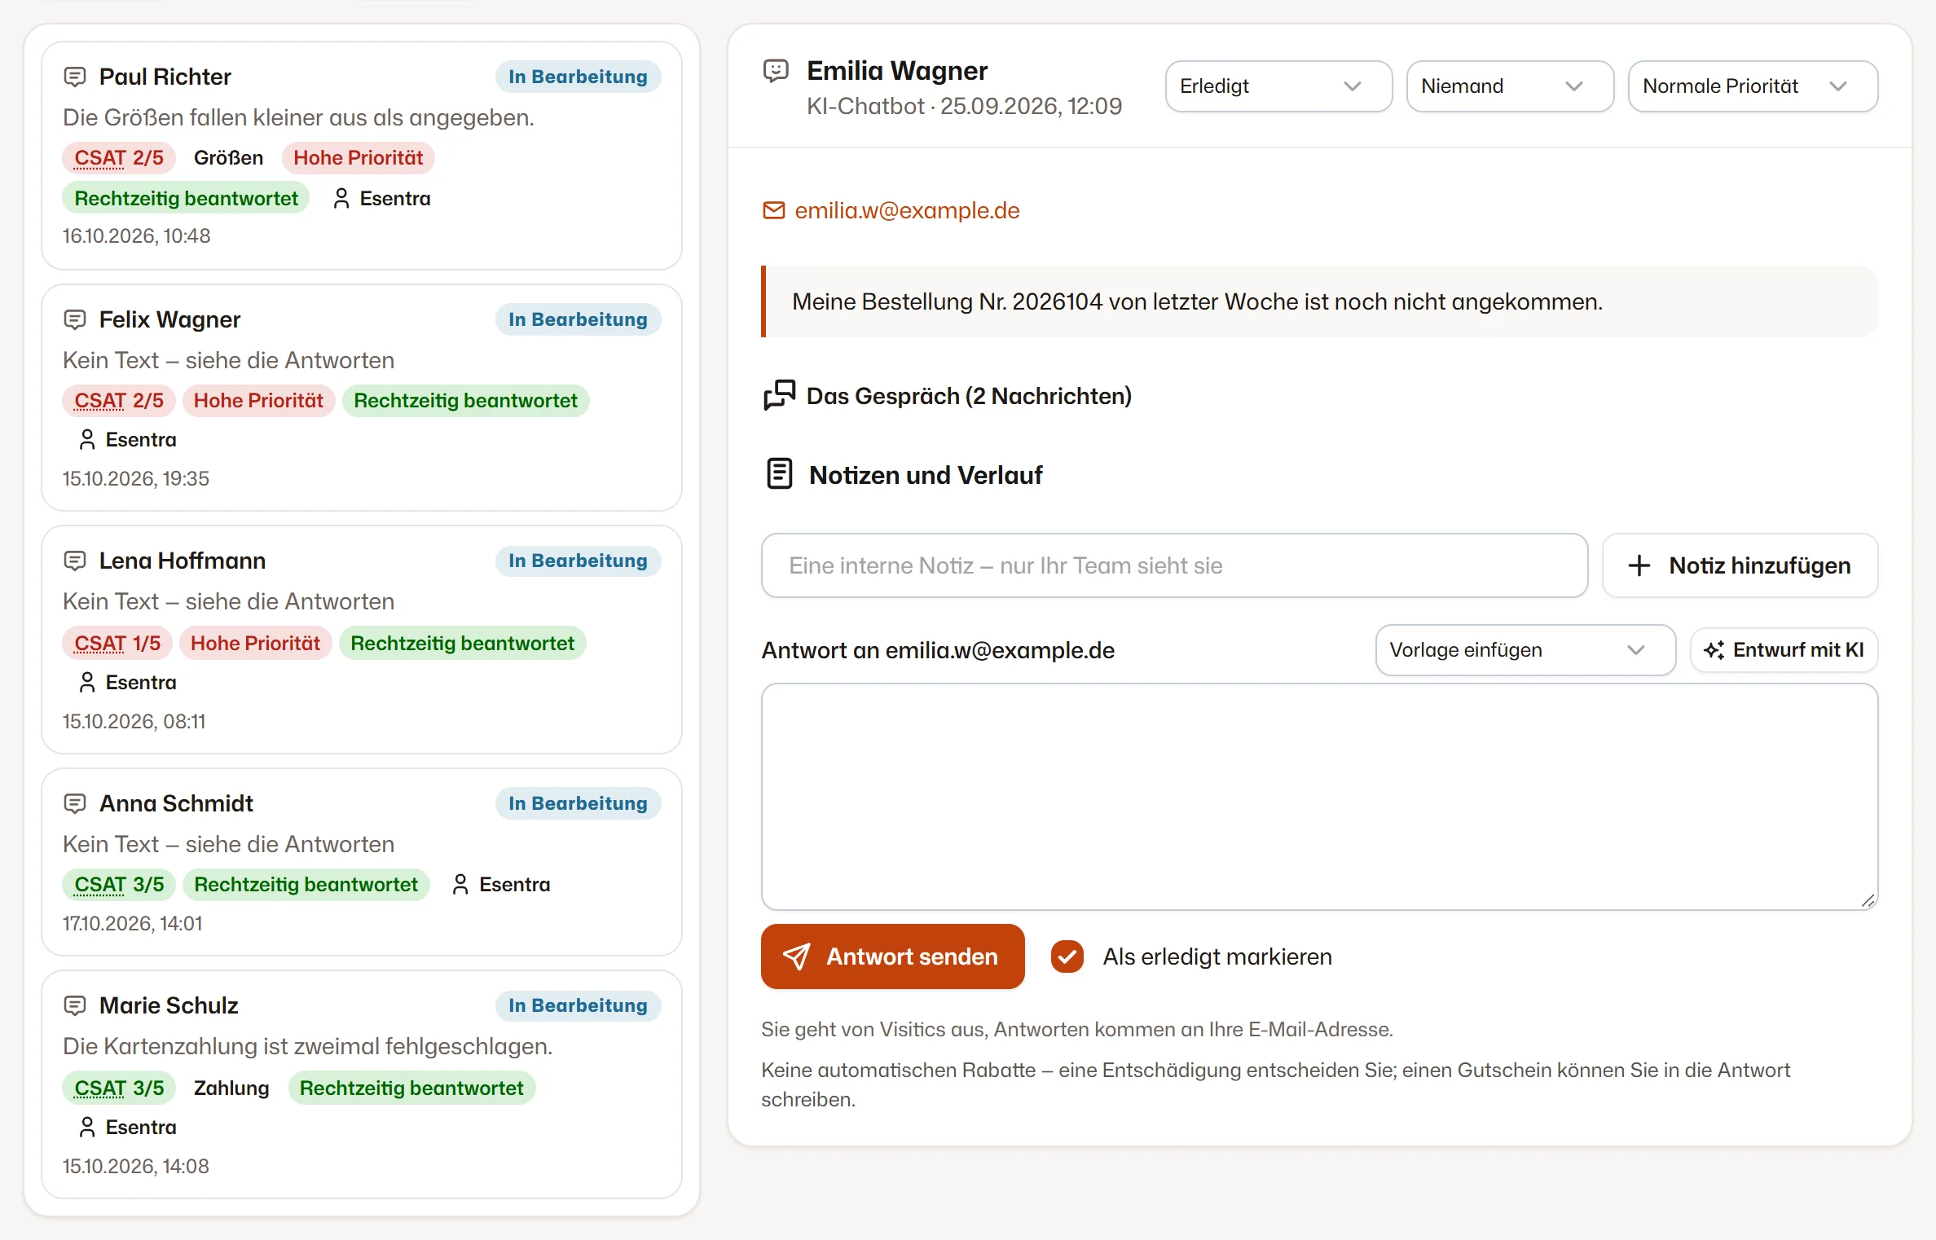1936x1240 pixels.
Task: Select the Lena Hoffmann ticket name
Action: 183,561
